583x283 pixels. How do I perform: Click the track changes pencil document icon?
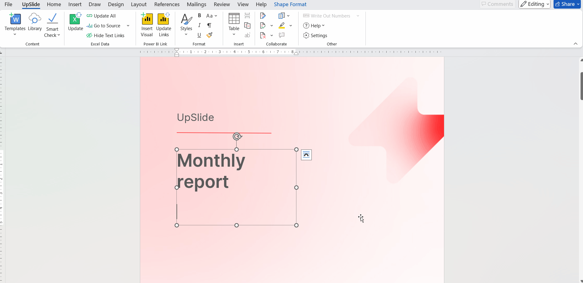pyautogui.click(x=263, y=16)
